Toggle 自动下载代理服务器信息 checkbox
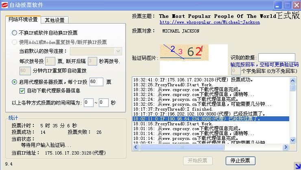301x170 pixels. point(22,91)
